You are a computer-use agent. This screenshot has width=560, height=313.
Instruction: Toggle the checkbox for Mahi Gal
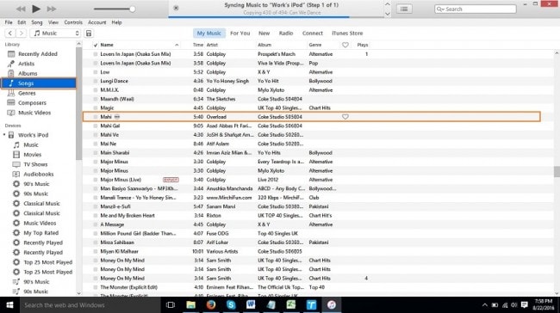96,126
